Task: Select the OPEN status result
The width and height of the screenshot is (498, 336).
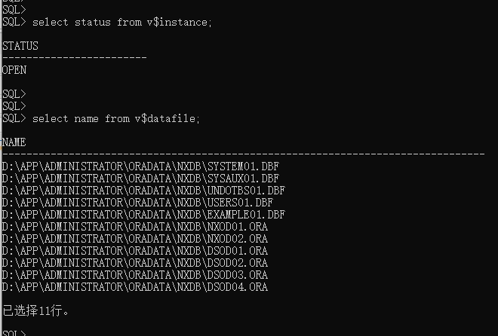Action: (14, 70)
